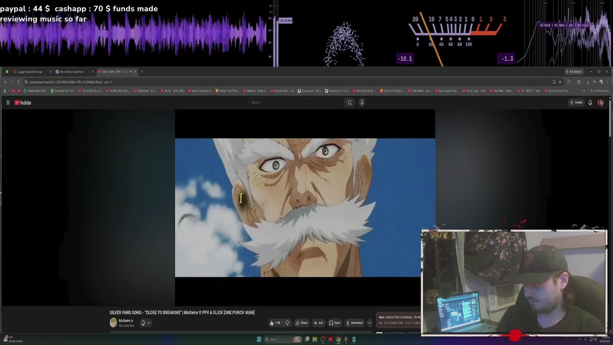The height and width of the screenshot is (345, 613).
Task: Open the McGwire channel avatar
Action: click(x=114, y=323)
